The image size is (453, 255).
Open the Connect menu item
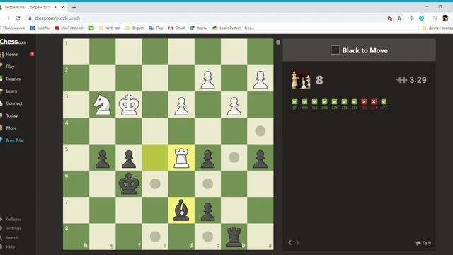point(14,103)
